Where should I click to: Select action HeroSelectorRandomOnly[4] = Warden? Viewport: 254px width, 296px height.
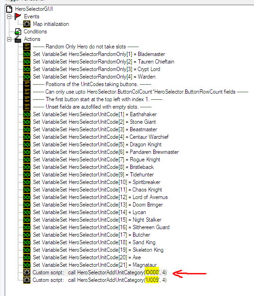[94, 77]
